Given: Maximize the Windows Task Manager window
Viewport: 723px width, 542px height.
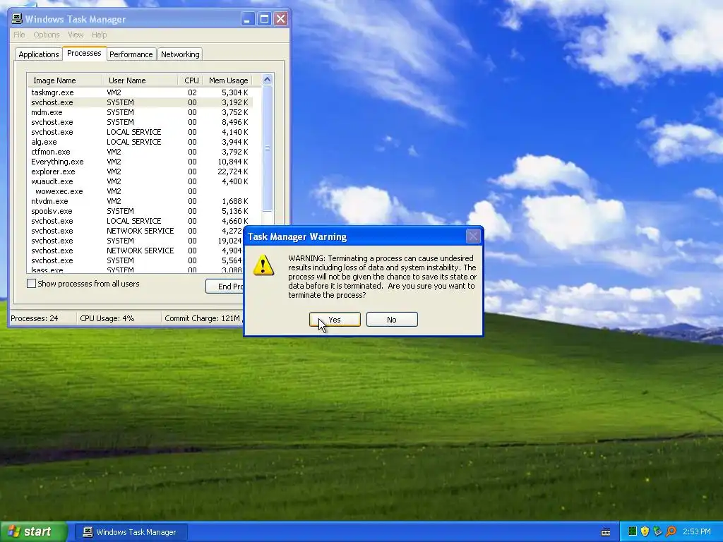Looking at the screenshot, I should pyautogui.click(x=264, y=19).
